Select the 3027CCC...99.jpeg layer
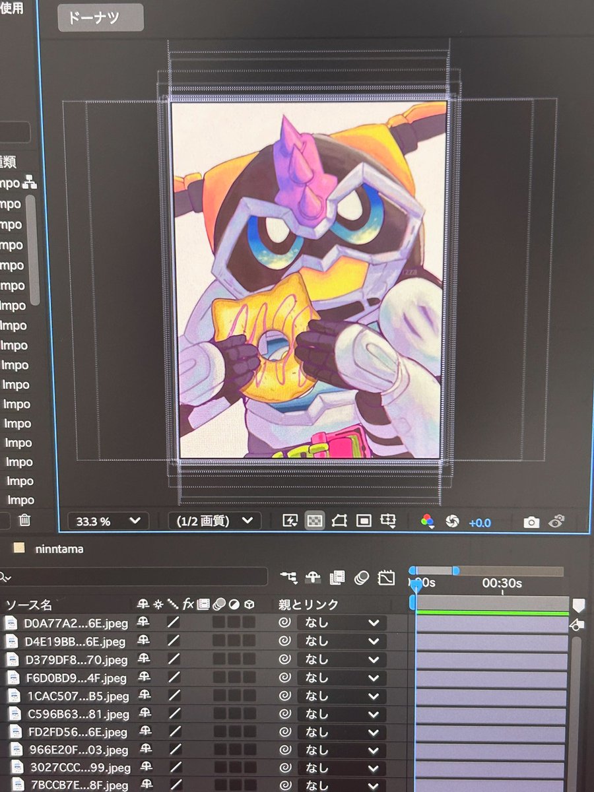 coord(81,768)
